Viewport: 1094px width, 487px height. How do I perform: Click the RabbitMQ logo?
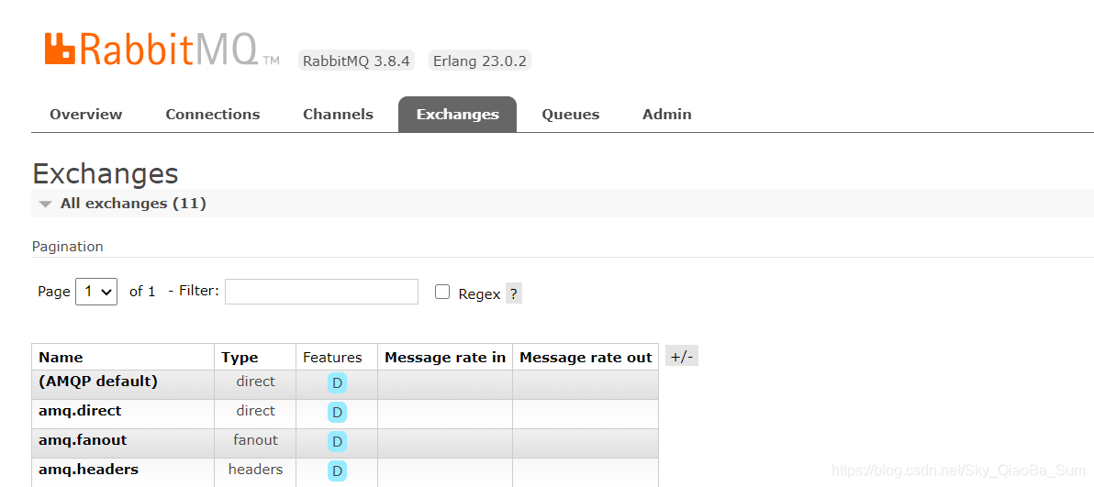[x=162, y=49]
